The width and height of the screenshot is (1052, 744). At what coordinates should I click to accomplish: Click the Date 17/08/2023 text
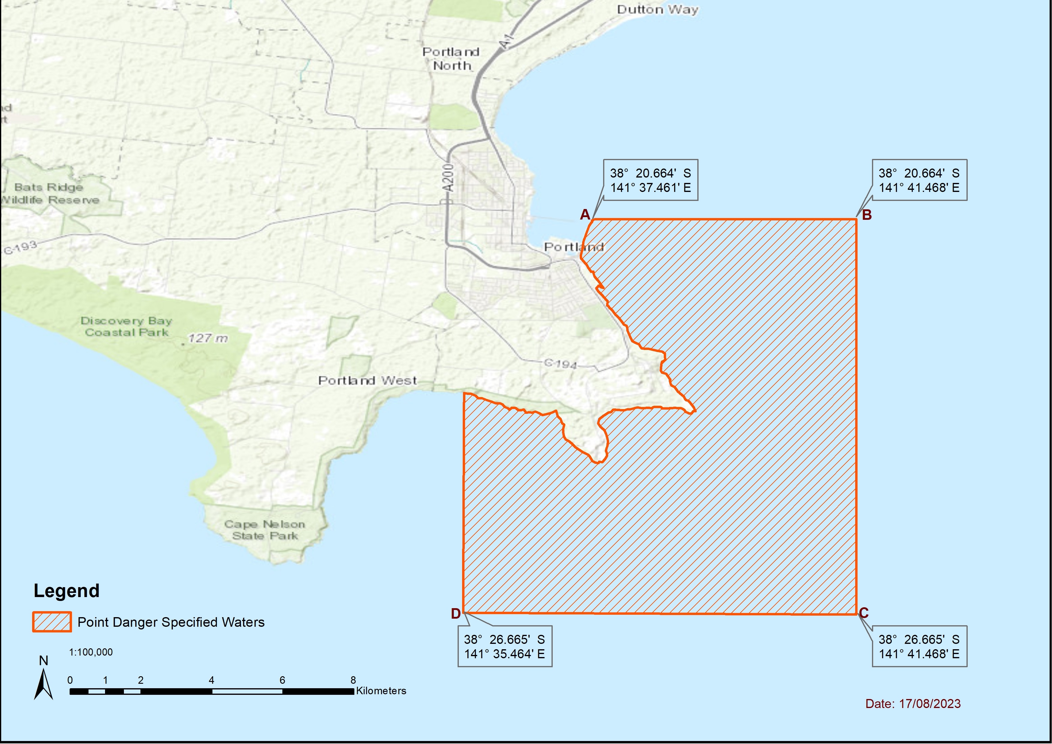(x=913, y=704)
